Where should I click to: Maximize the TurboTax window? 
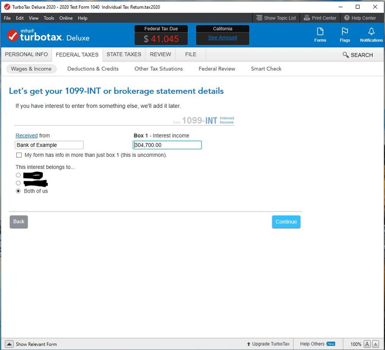358,7
